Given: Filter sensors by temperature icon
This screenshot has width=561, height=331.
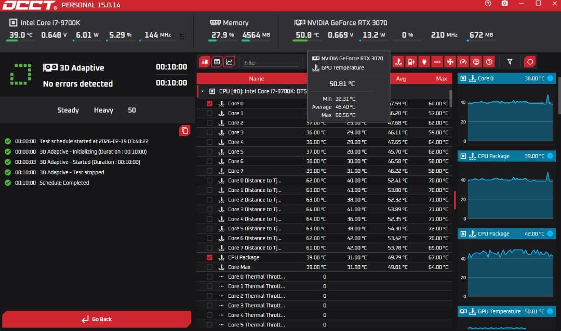Looking at the screenshot, I should click(x=398, y=62).
